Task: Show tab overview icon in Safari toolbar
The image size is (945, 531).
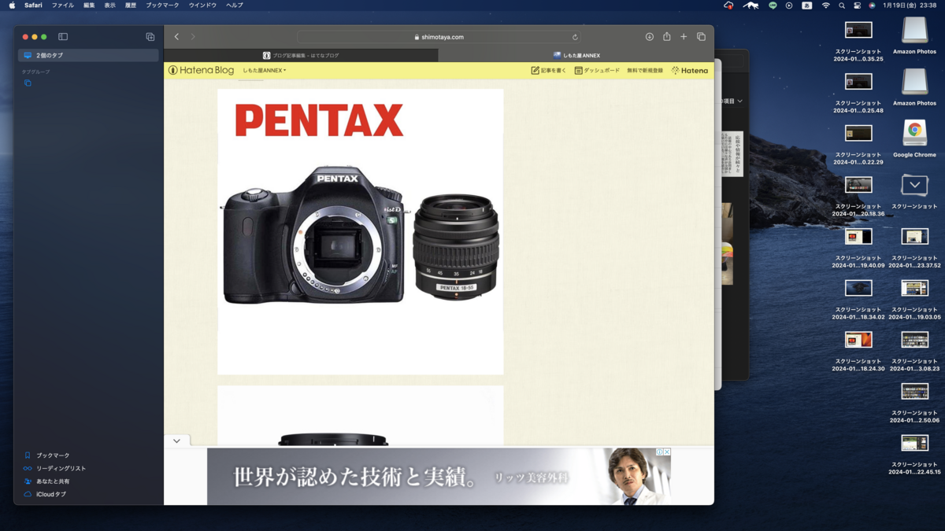Action: [x=701, y=37]
